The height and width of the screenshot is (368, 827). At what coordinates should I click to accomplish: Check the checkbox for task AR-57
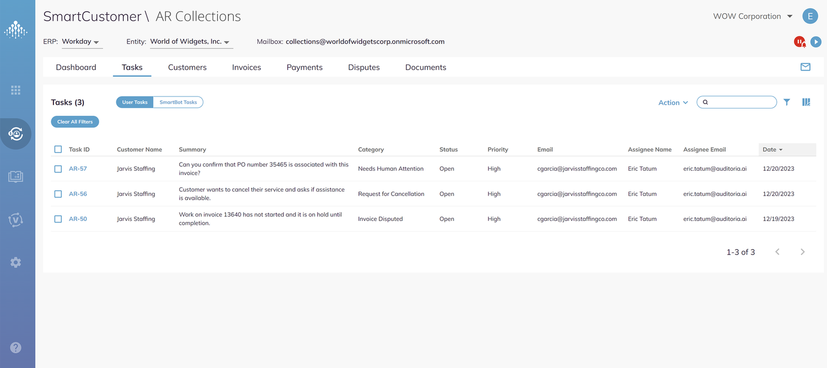click(x=58, y=169)
